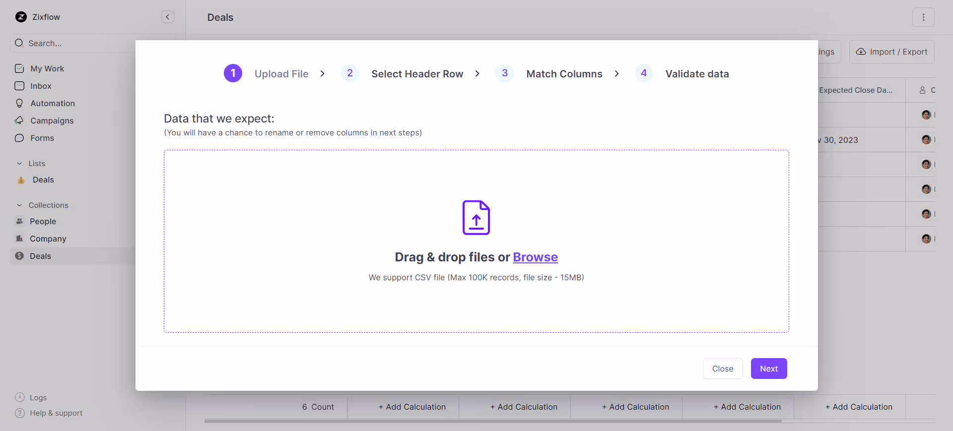Click the Zixflow logo icon
The width and height of the screenshot is (953, 431).
(x=21, y=17)
